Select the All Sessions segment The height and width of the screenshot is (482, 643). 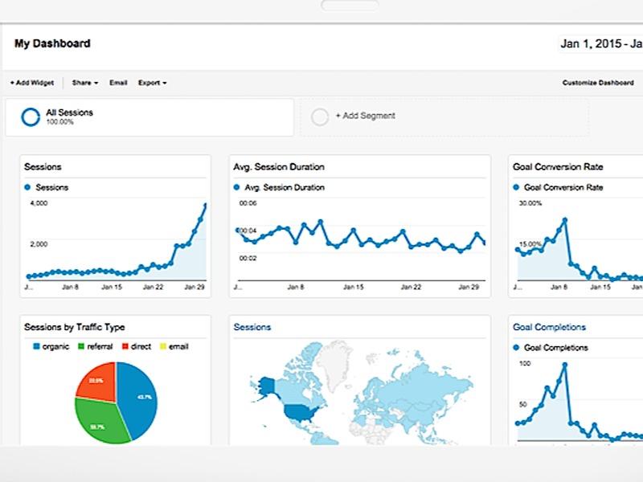(149, 117)
